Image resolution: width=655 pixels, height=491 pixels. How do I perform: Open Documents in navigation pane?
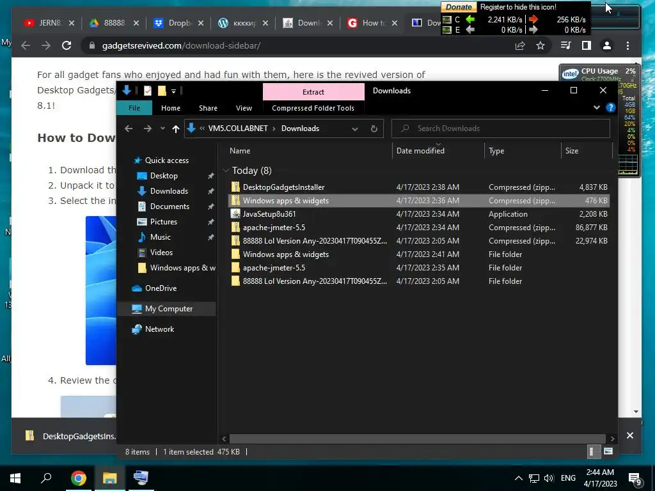[170, 207]
